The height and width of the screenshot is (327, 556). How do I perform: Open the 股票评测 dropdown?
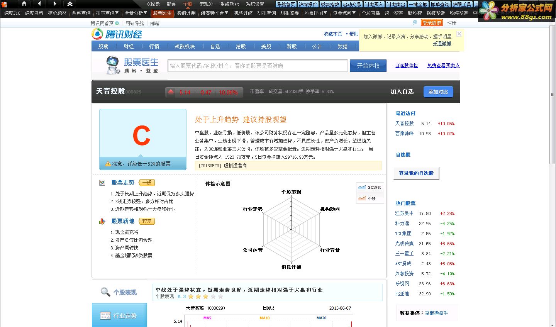tap(316, 13)
